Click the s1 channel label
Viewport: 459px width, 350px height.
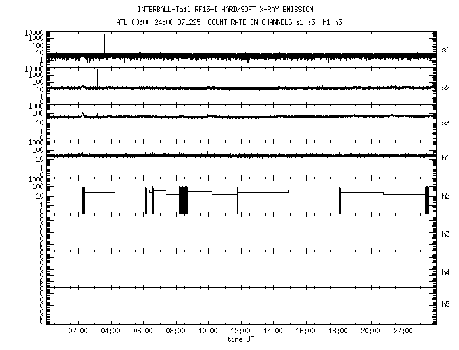point(446,49)
